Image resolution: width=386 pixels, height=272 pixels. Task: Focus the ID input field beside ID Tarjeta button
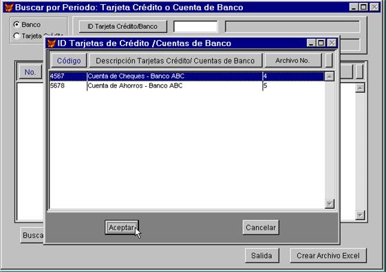pos(195,26)
